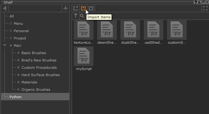Open Brad's New Brushes shelf
Screen dimensions: 209x114
click(x=39, y=60)
